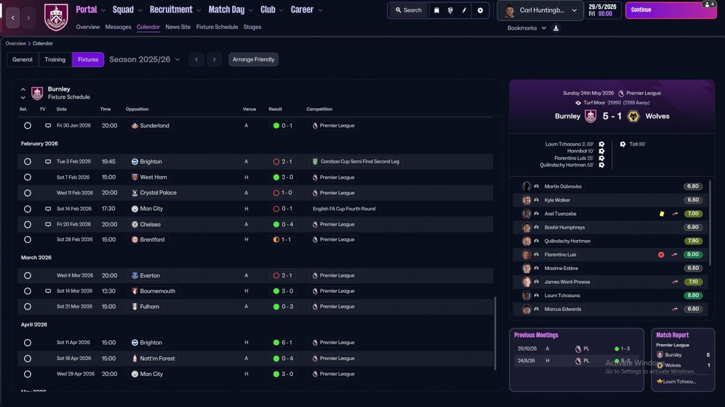
Task: Click Martin Dúbravka's 6.80 rating badge
Action: tap(693, 186)
